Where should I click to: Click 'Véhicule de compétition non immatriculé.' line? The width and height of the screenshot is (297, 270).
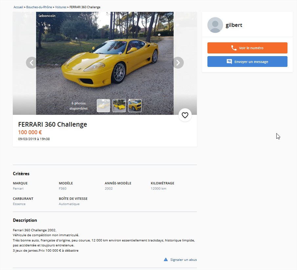tap(46, 235)
